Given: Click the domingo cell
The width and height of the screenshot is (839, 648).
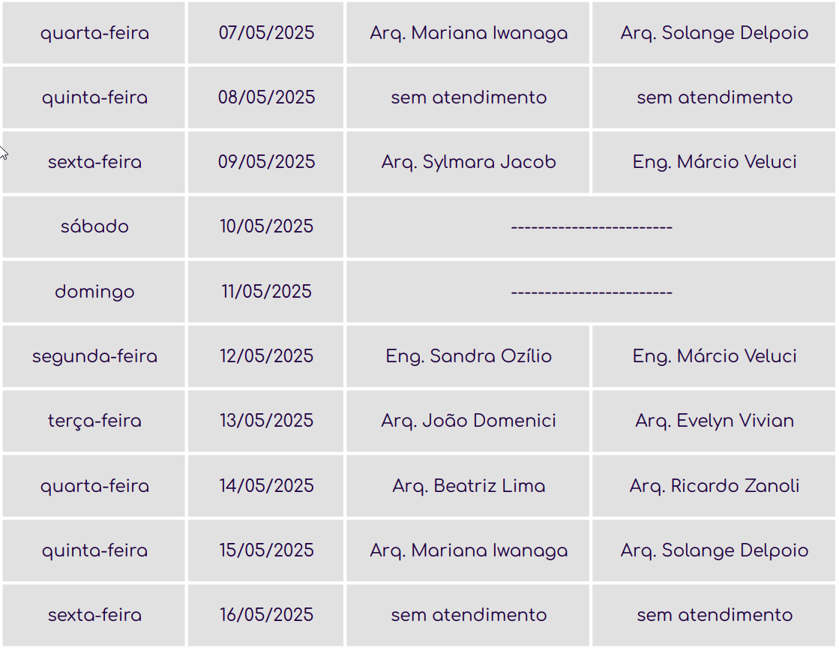Looking at the screenshot, I should pyautogui.click(x=94, y=292).
